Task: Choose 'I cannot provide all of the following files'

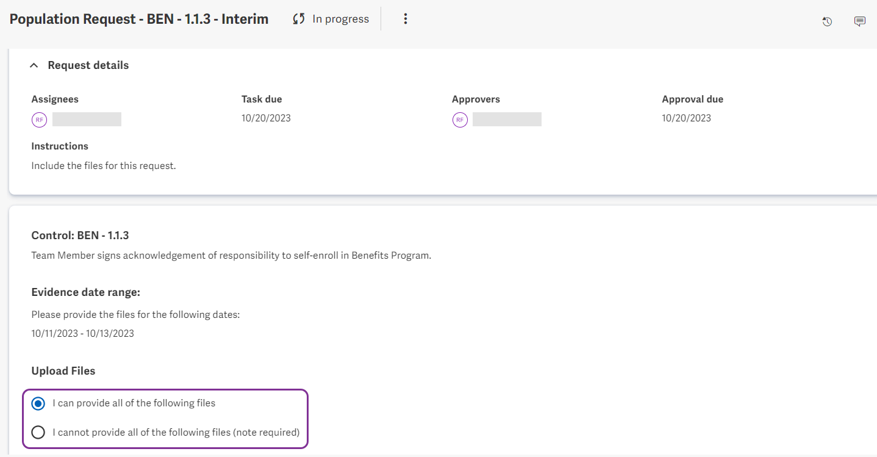Action: pyautogui.click(x=38, y=432)
